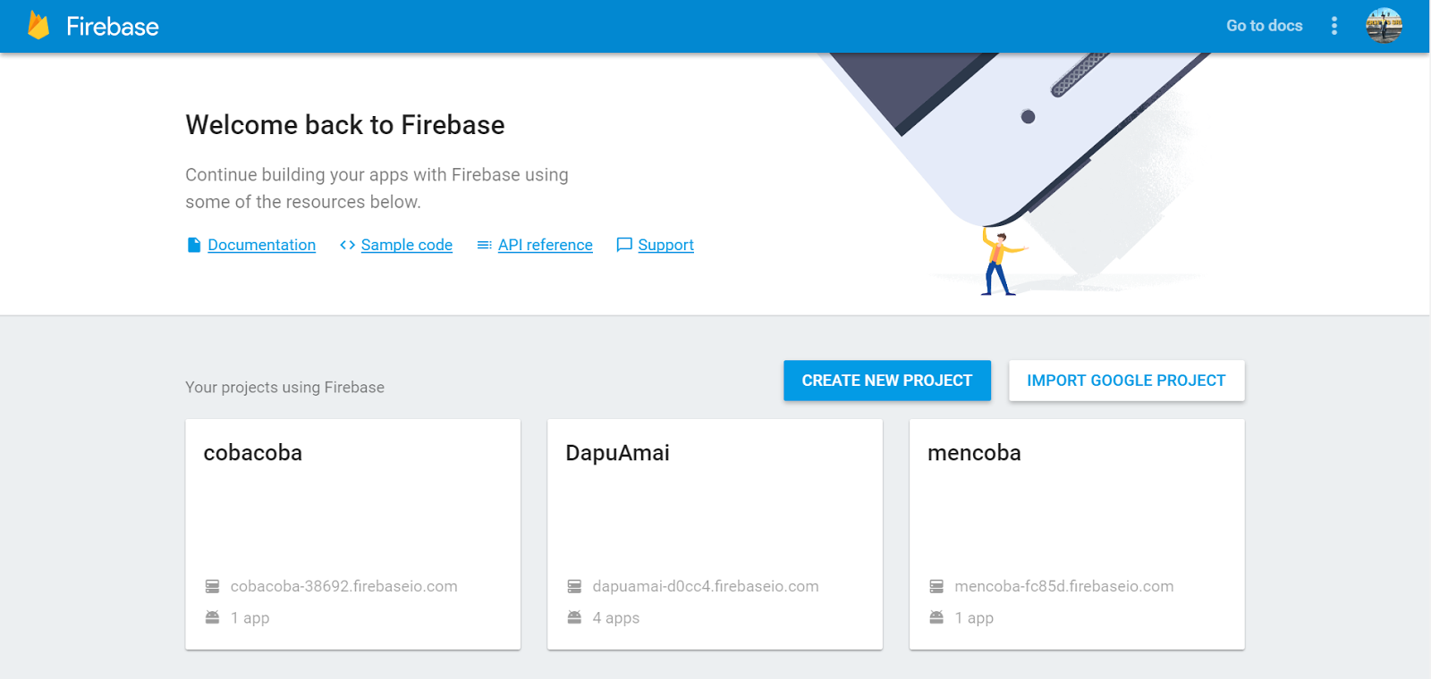Click the database icon on cobacoba card
Screen dimensions: 1431x679
(x=212, y=585)
